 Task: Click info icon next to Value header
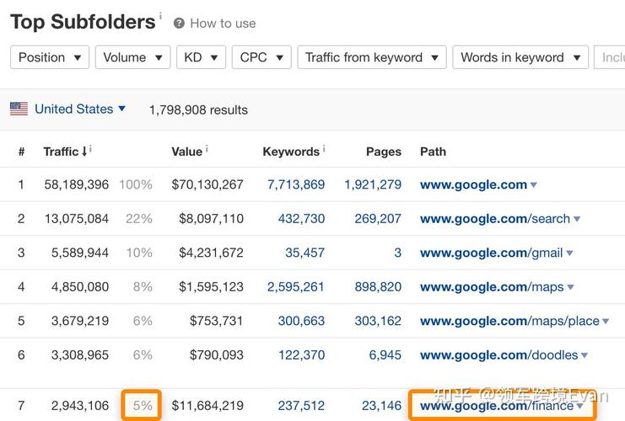tap(207, 149)
